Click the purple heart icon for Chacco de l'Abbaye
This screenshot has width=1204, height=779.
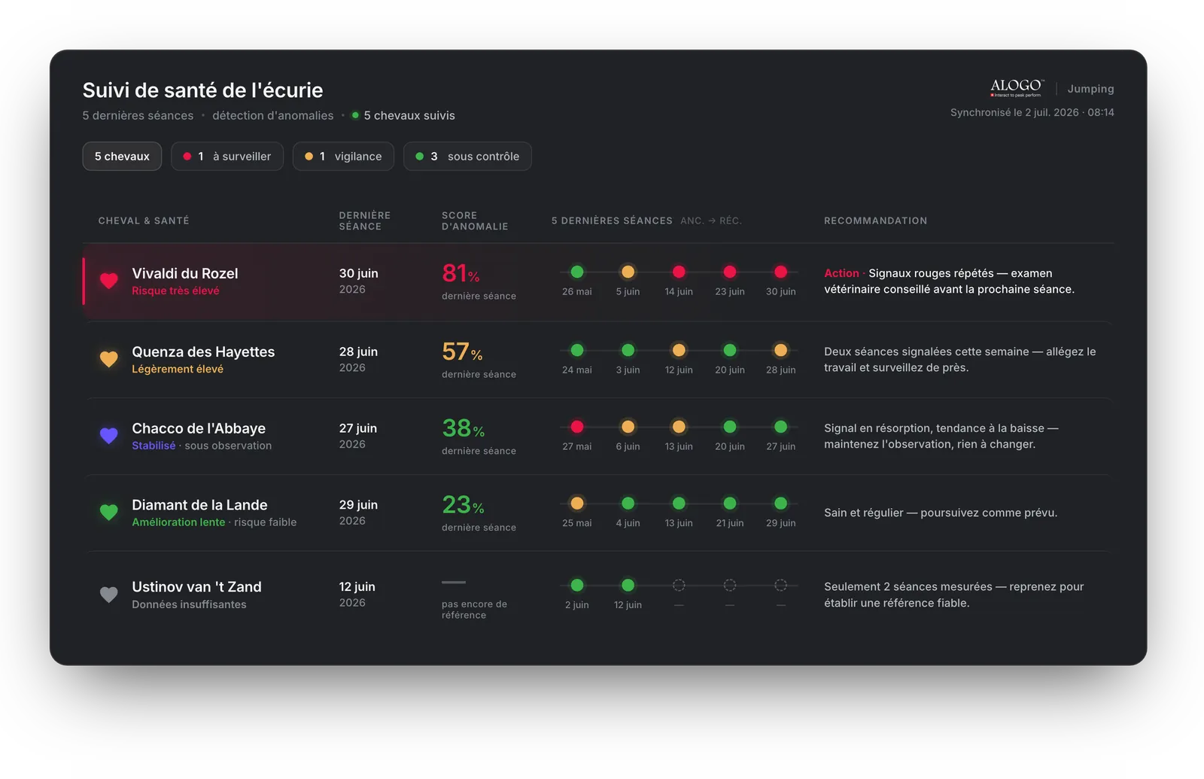pyautogui.click(x=109, y=436)
